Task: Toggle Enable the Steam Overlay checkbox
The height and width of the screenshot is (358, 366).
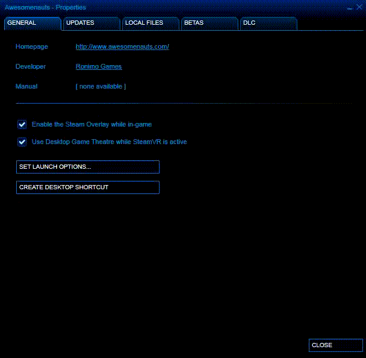Action: click(x=22, y=124)
